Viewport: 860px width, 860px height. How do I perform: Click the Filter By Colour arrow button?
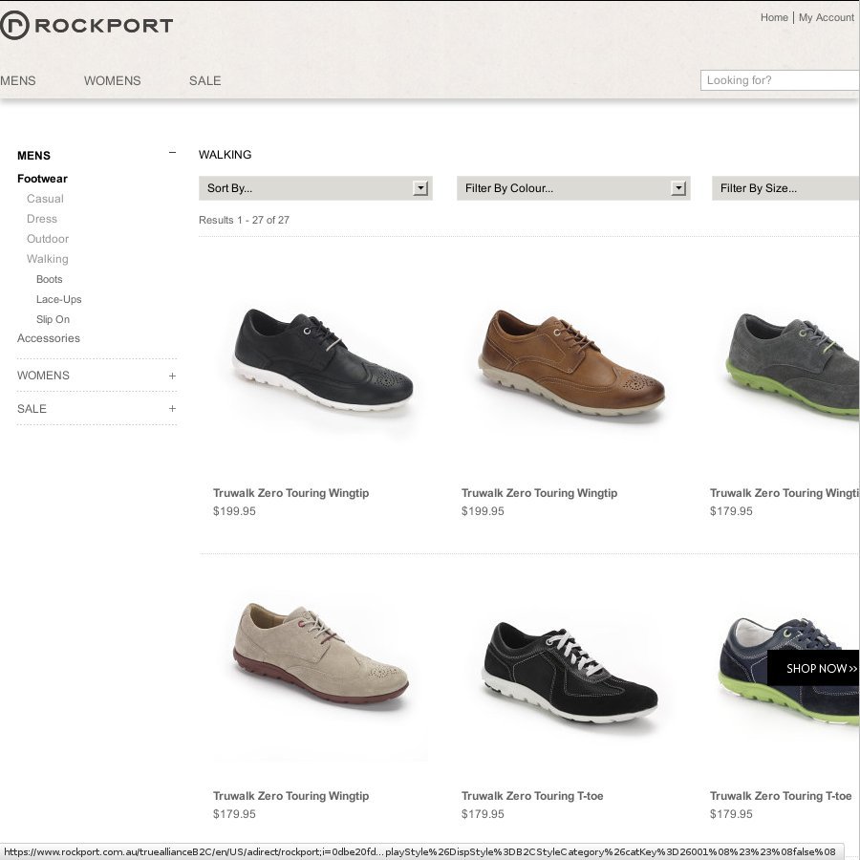coord(677,188)
